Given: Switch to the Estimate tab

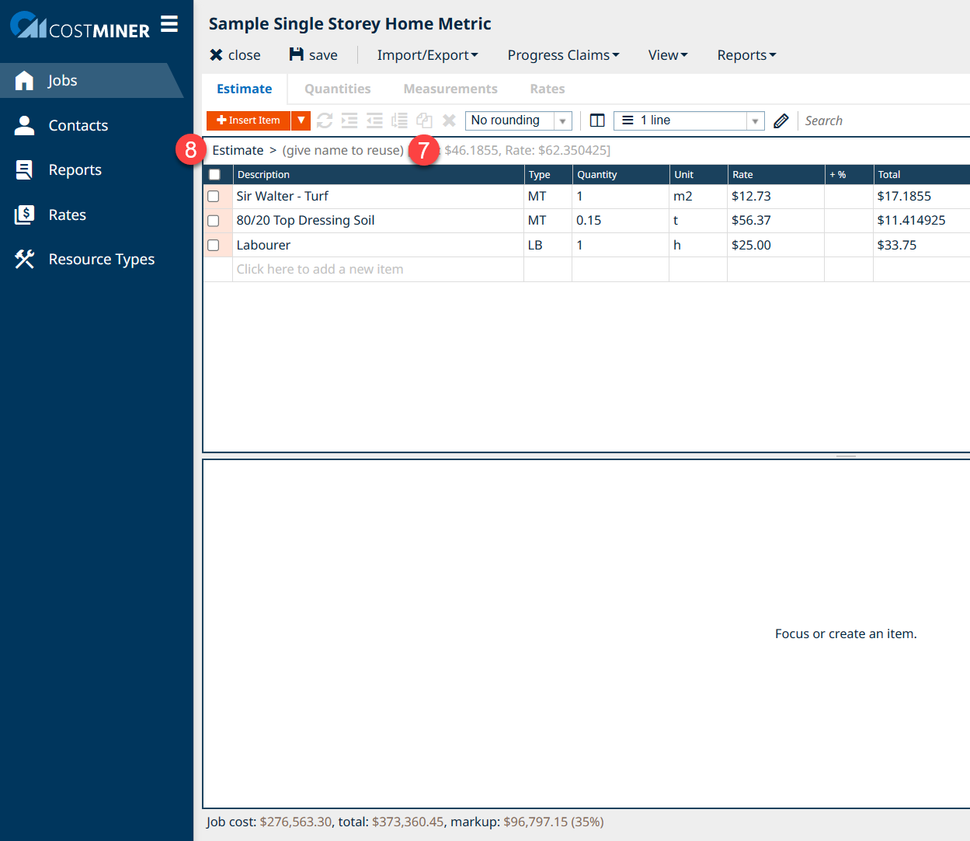Looking at the screenshot, I should point(245,89).
